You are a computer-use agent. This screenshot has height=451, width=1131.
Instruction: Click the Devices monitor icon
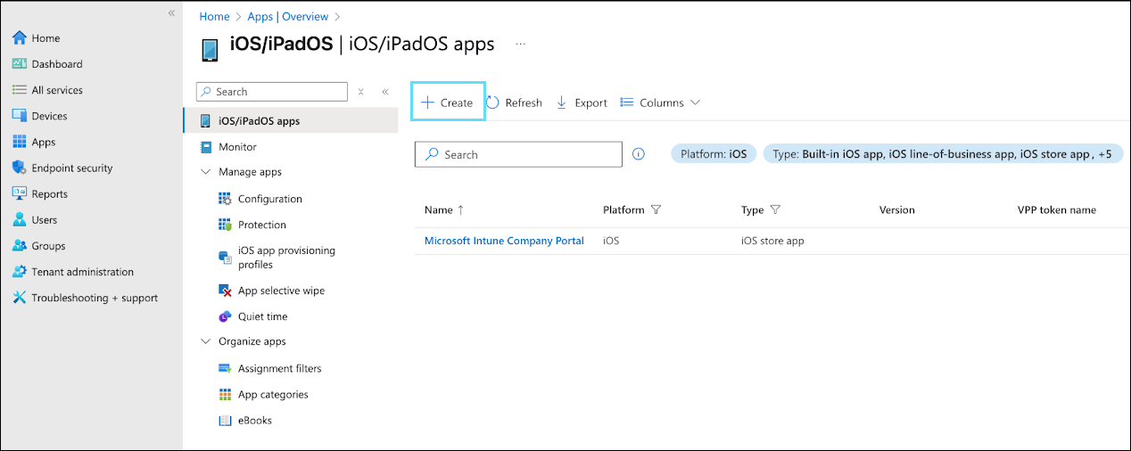coord(20,116)
